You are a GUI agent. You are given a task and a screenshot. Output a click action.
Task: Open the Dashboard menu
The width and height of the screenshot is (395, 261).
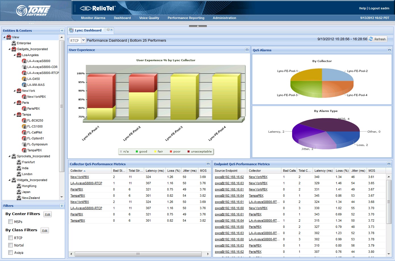coord(122,18)
